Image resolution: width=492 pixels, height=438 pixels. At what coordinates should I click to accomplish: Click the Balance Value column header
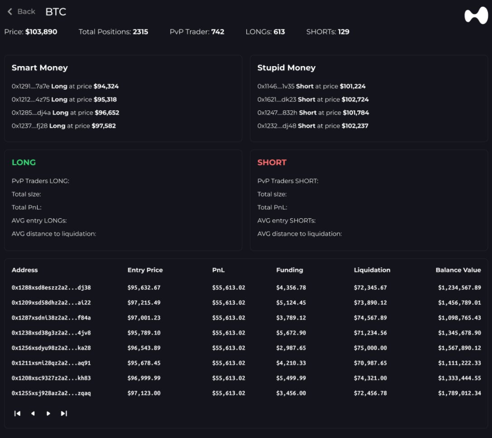point(458,270)
